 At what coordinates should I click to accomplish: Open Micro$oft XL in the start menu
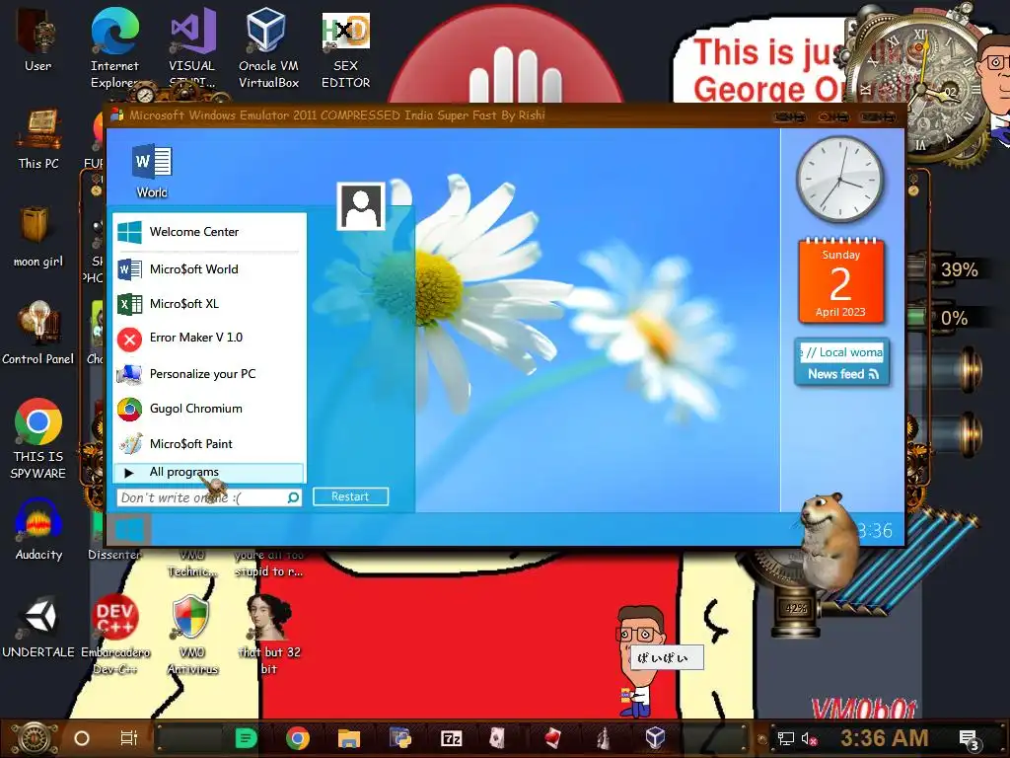click(x=209, y=304)
